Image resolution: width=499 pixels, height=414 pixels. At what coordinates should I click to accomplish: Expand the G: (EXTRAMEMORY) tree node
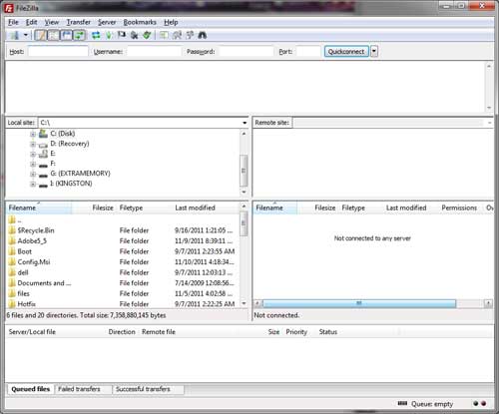[33, 174]
